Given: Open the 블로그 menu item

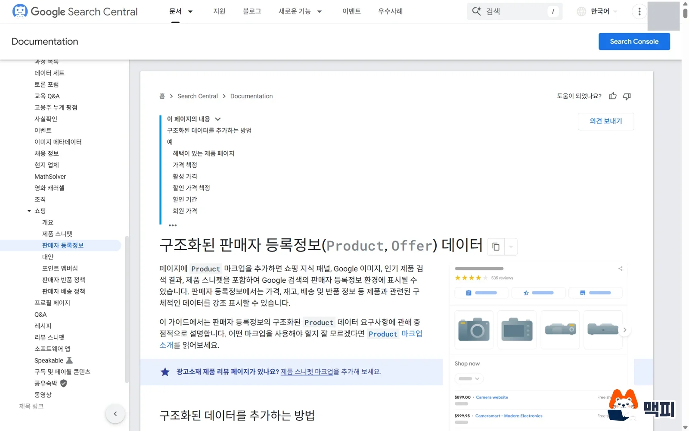Looking at the screenshot, I should (252, 11).
